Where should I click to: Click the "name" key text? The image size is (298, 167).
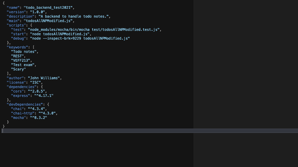[x=13, y=8]
